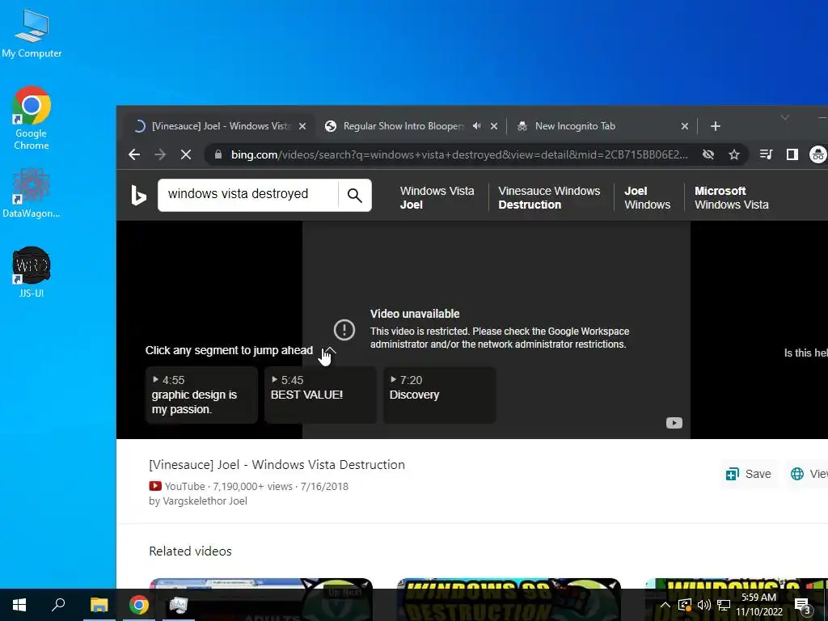Click the address bar URL

click(x=459, y=154)
